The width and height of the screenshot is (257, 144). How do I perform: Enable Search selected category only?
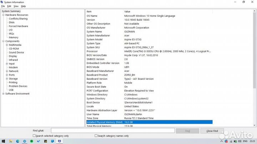[x=34, y=136]
